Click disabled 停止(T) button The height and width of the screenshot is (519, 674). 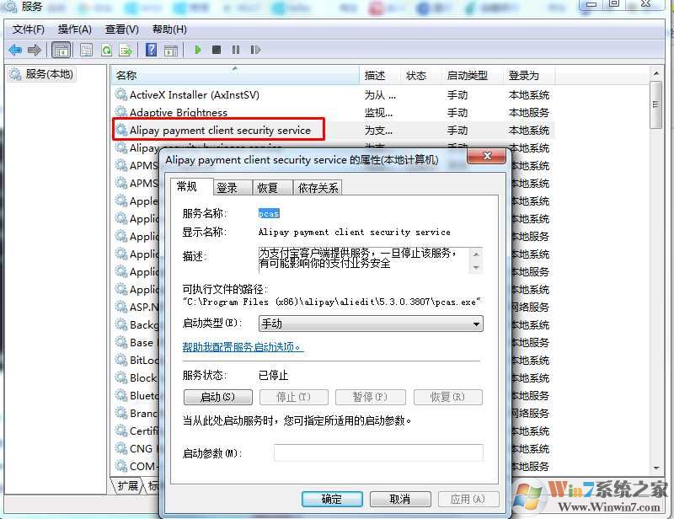pyautogui.click(x=293, y=397)
